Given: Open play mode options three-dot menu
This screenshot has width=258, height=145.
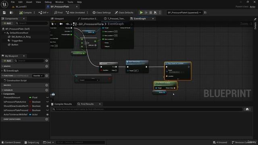Looking at the screenshot, I should coord(160,12).
